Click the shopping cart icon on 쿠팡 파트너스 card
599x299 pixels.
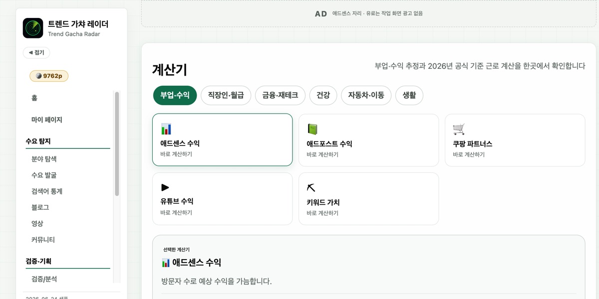[459, 130]
